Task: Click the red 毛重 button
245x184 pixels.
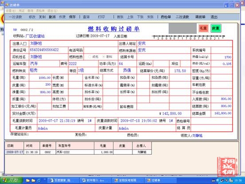Action: tap(203, 28)
